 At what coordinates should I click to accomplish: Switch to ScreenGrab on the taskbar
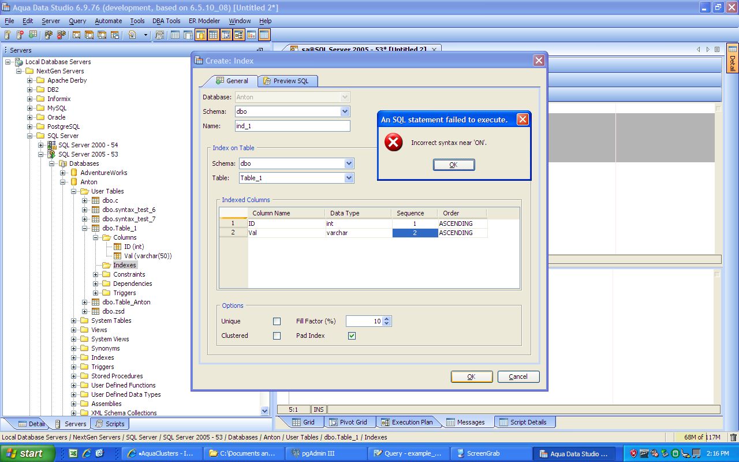point(490,453)
